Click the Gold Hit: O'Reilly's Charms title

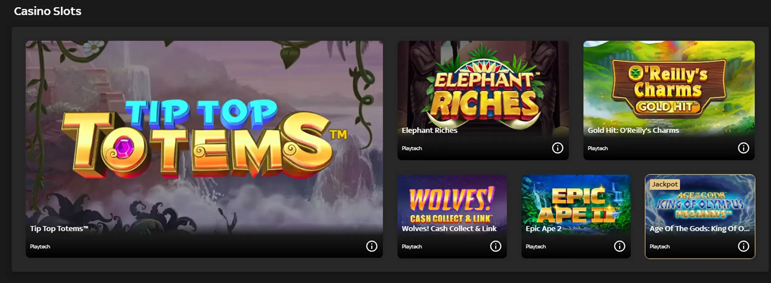[x=633, y=130]
